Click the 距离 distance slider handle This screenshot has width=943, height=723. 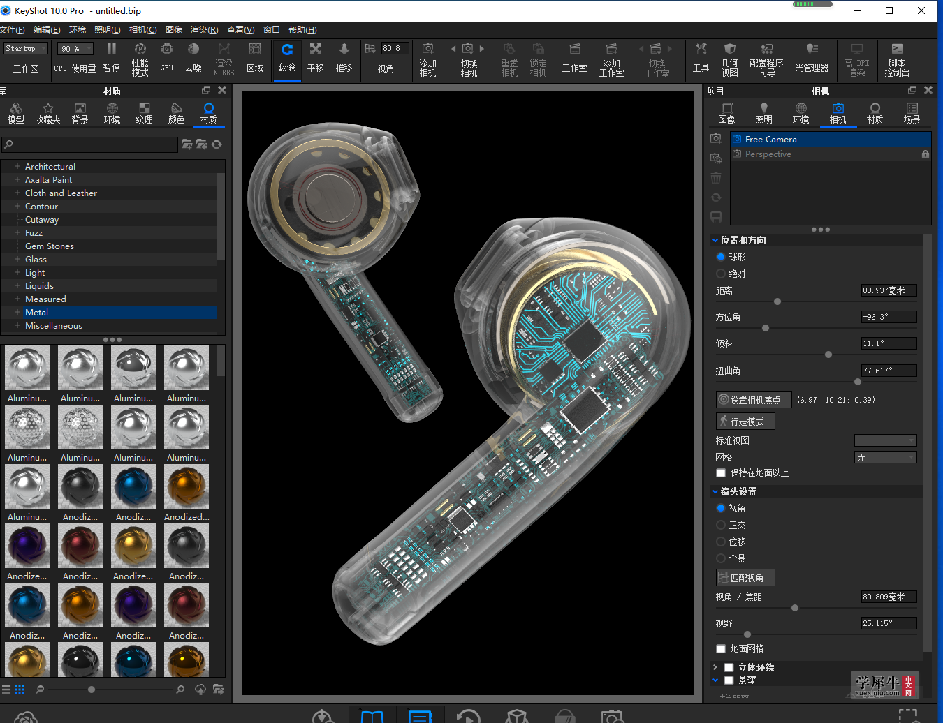[x=777, y=301]
